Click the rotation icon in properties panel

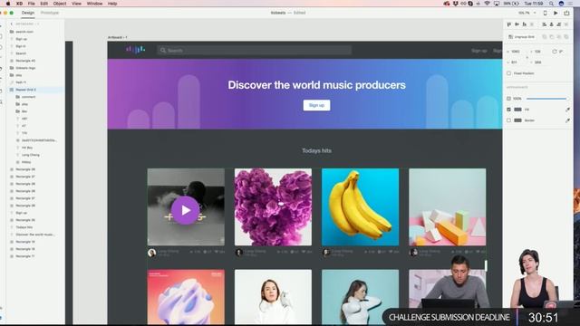coord(555,52)
